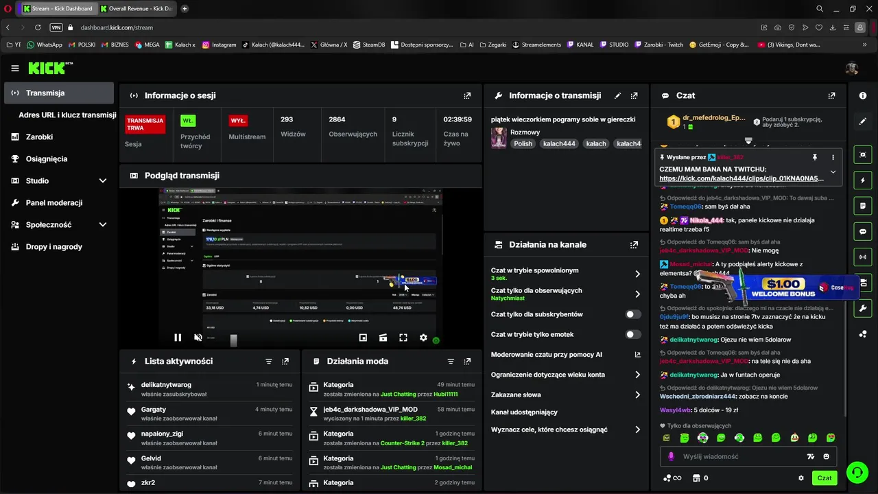
Task: Reload the page with browser refresh button
Action: click(x=38, y=27)
